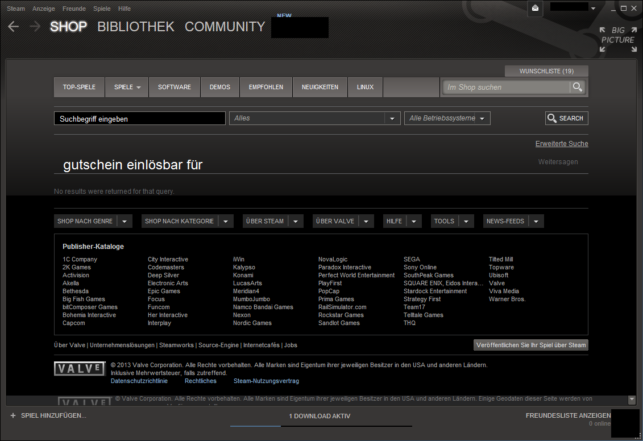The height and width of the screenshot is (441, 643).
Task: Open the Demos tab
Action: [x=220, y=87]
